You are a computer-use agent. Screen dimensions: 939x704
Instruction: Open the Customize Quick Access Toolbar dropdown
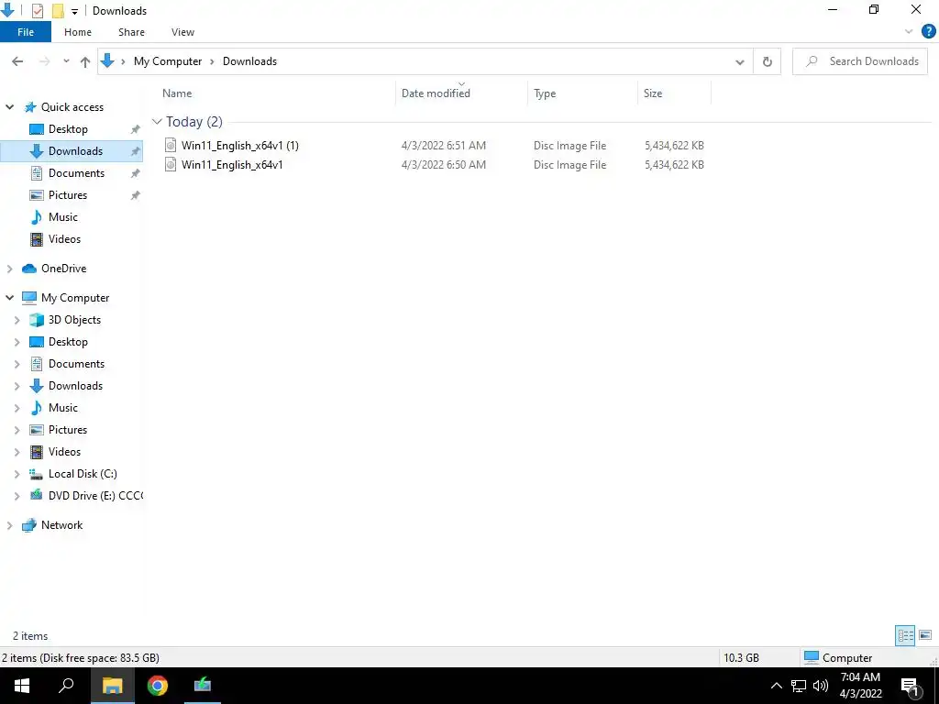pos(74,11)
